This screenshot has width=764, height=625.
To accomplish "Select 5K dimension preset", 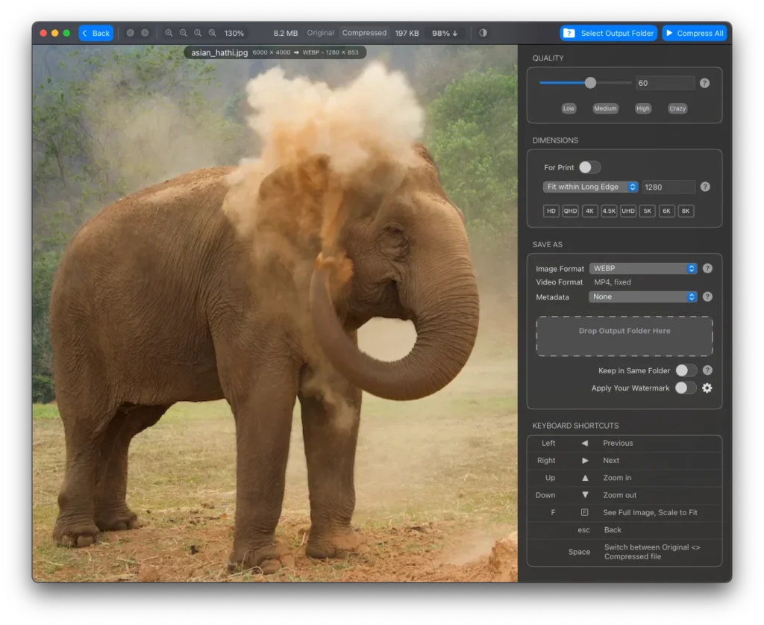I will pyautogui.click(x=647, y=211).
